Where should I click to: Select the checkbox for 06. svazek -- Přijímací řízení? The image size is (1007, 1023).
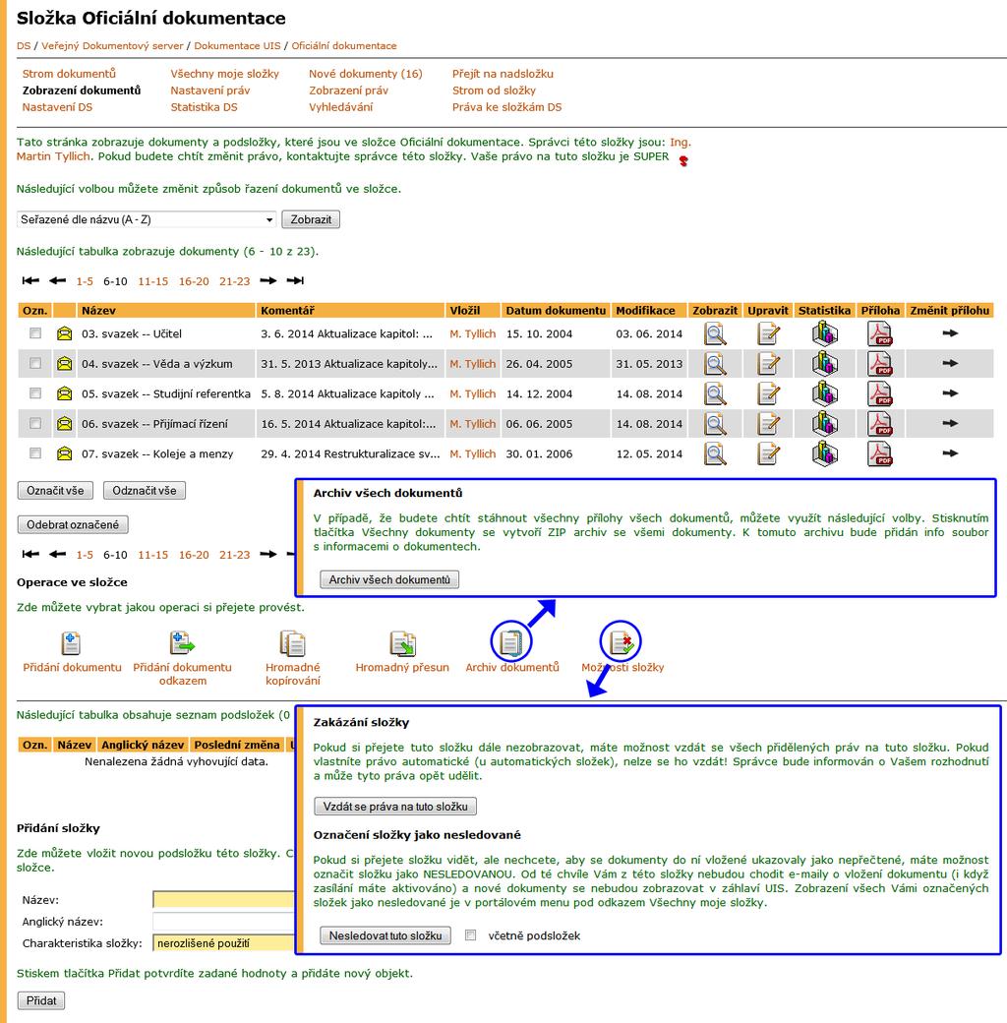point(35,423)
